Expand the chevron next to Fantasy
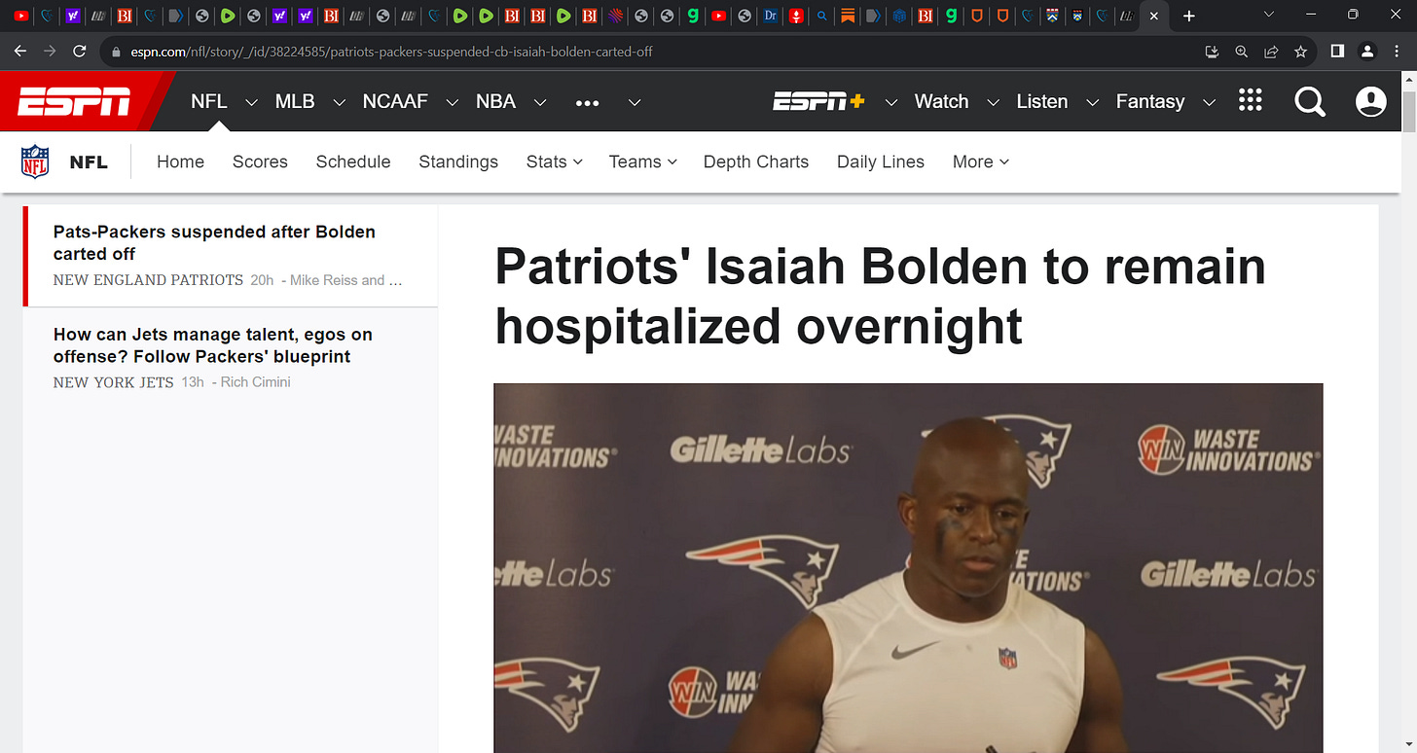Image resolution: width=1417 pixels, height=753 pixels. 1209,102
